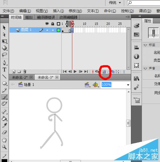
Task: Toggle show all layers as outlines
Action: click(x=59, y=24)
